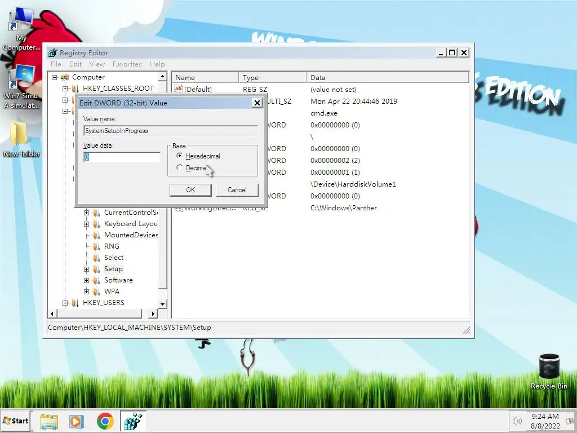Screen dimensions: 577x433
Task: Expand the Keyboard Layout key
Action: (x=86, y=224)
